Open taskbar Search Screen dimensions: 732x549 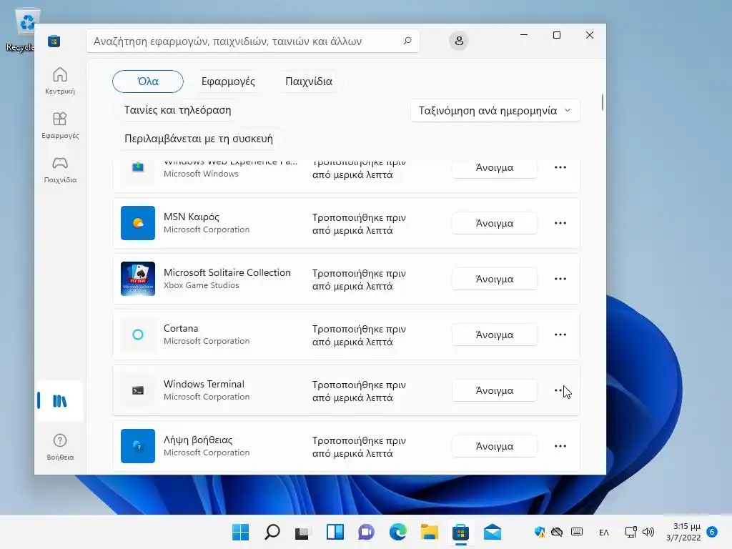coord(272,532)
